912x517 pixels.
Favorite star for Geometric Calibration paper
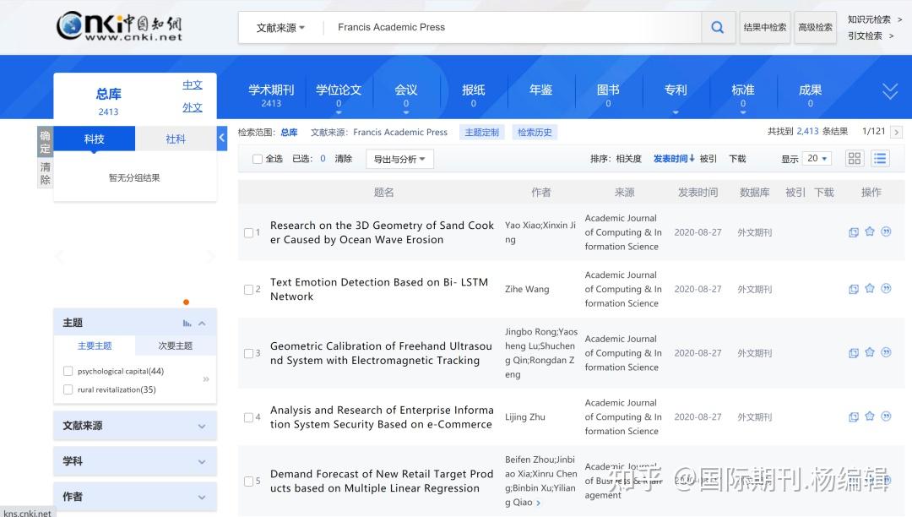click(870, 352)
